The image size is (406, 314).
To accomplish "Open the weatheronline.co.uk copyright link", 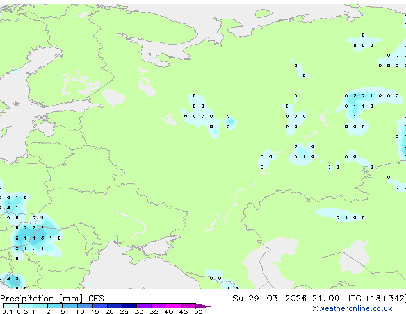I will [352, 308].
